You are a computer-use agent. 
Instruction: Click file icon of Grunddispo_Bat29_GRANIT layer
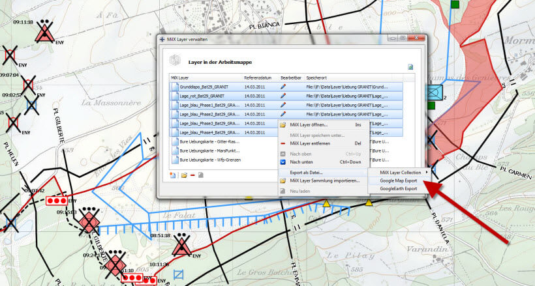coord(175,87)
